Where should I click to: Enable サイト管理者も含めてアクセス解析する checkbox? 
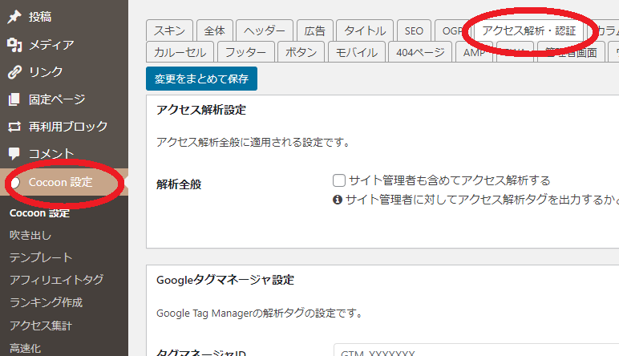(338, 180)
